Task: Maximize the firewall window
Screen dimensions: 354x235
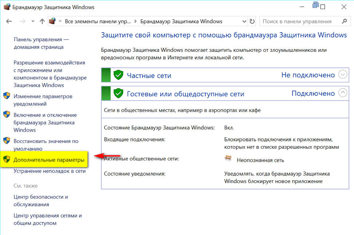Action: point(323,7)
